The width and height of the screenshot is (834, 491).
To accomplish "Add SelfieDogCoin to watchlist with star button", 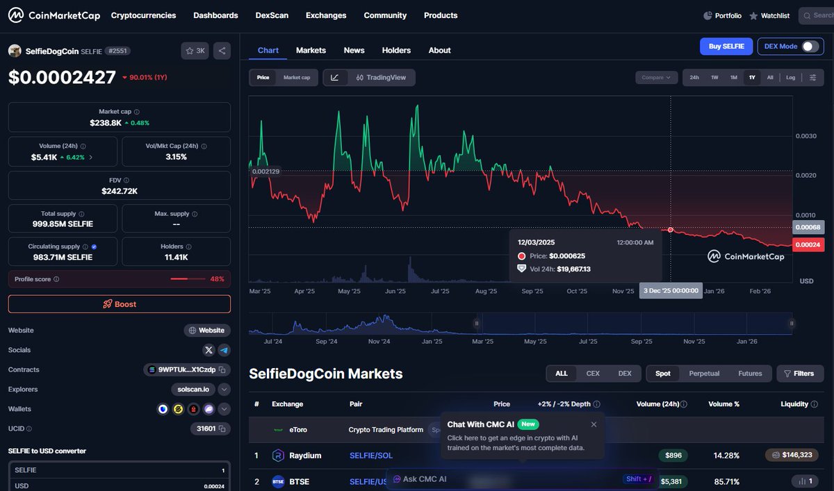I will coord(195,51).
